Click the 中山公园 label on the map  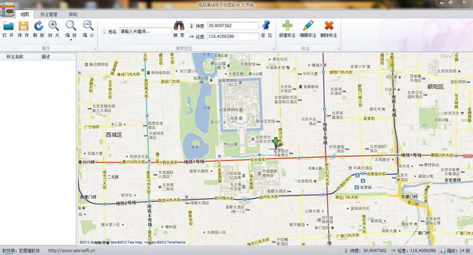coord(230,144)
